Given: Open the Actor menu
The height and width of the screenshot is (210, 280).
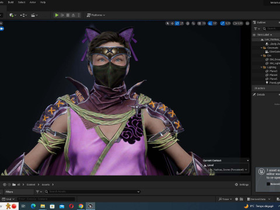Looking at the screenshot, I should (33, 2).
